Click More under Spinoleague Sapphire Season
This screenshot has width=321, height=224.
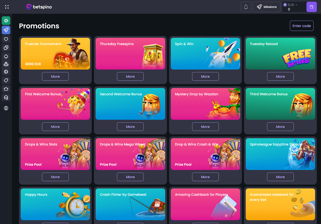(x=280, y=177)
